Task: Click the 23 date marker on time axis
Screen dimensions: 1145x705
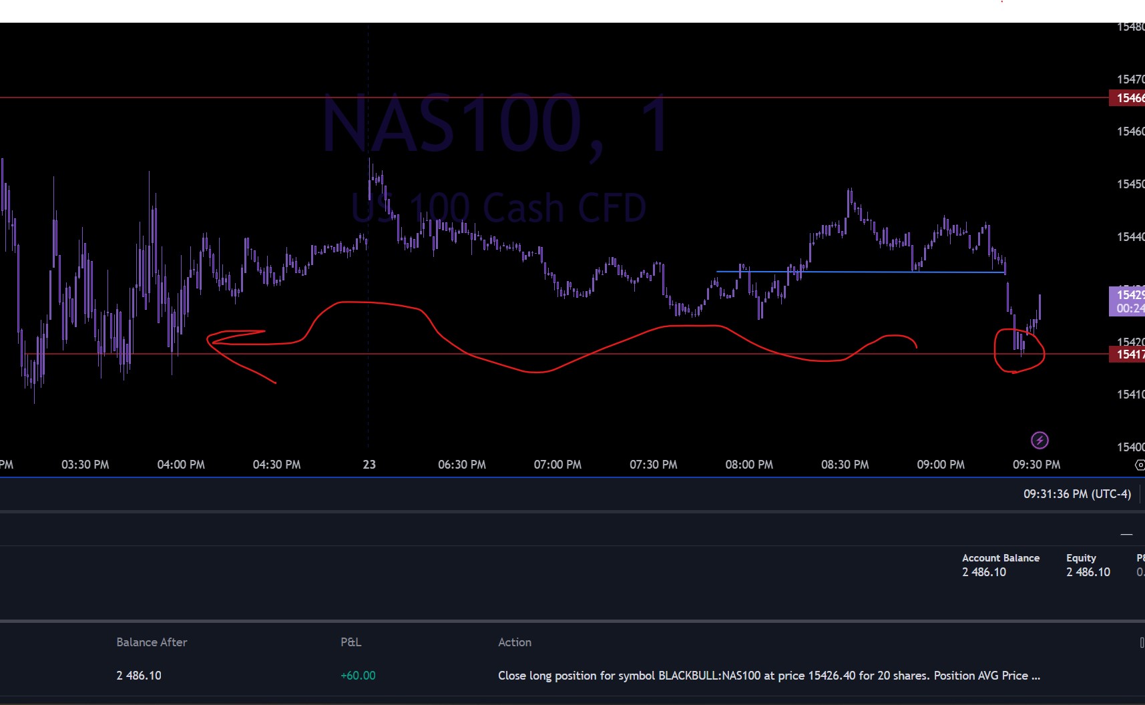Action: click(x=369, y=465)
